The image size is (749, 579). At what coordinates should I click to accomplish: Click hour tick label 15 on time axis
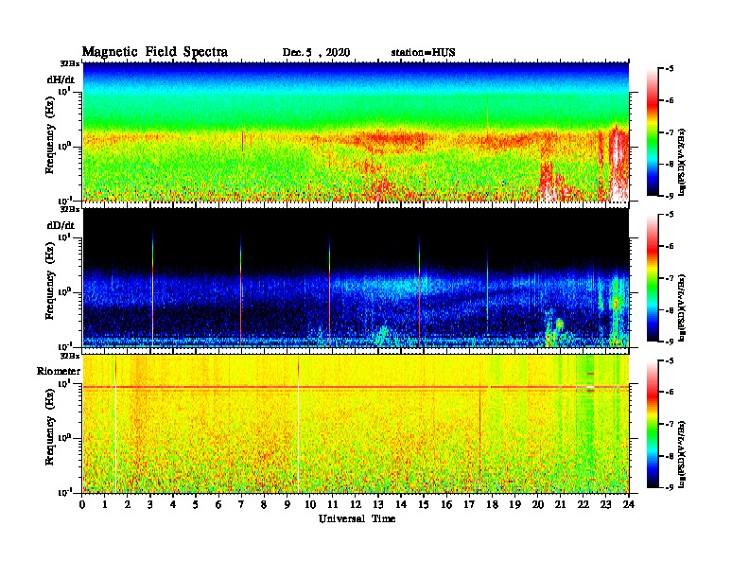pyautogui.click(x=424, y=504)
